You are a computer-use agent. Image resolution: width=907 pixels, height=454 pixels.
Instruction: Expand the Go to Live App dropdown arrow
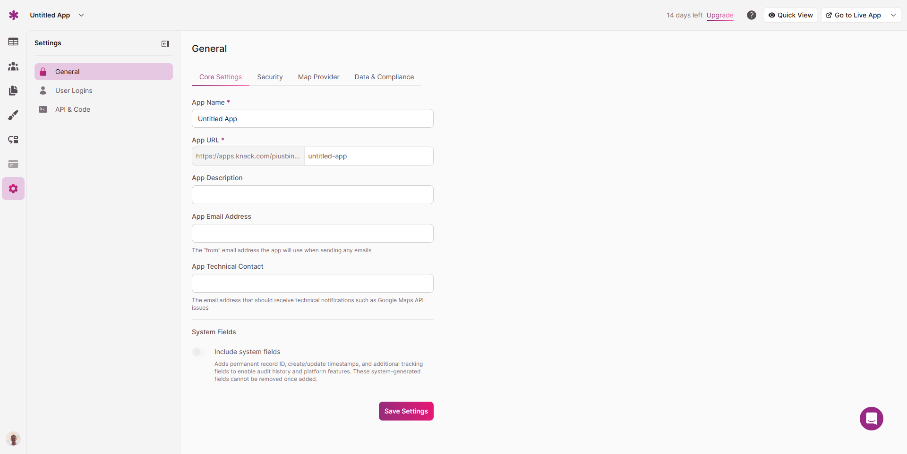(893, 15)
